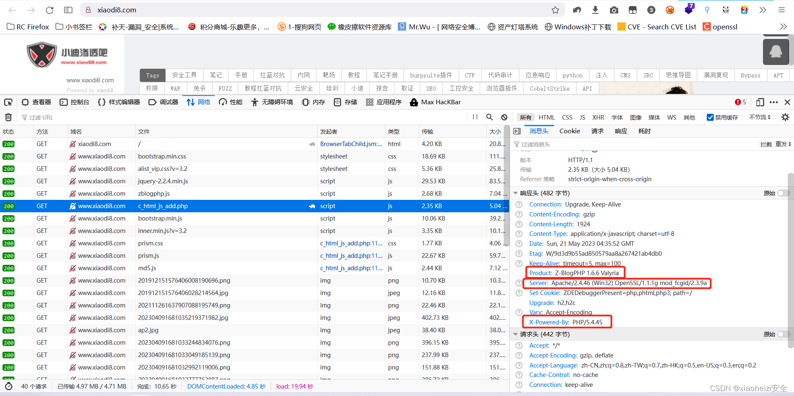Collapse the 请求头 (442 字节) section

pos(515,334)
